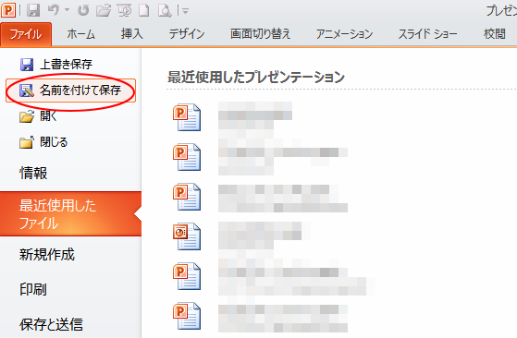
Task: Click the Undo icon in quick access toolbar
Action: pyautogui.click(x=53, y=10)
